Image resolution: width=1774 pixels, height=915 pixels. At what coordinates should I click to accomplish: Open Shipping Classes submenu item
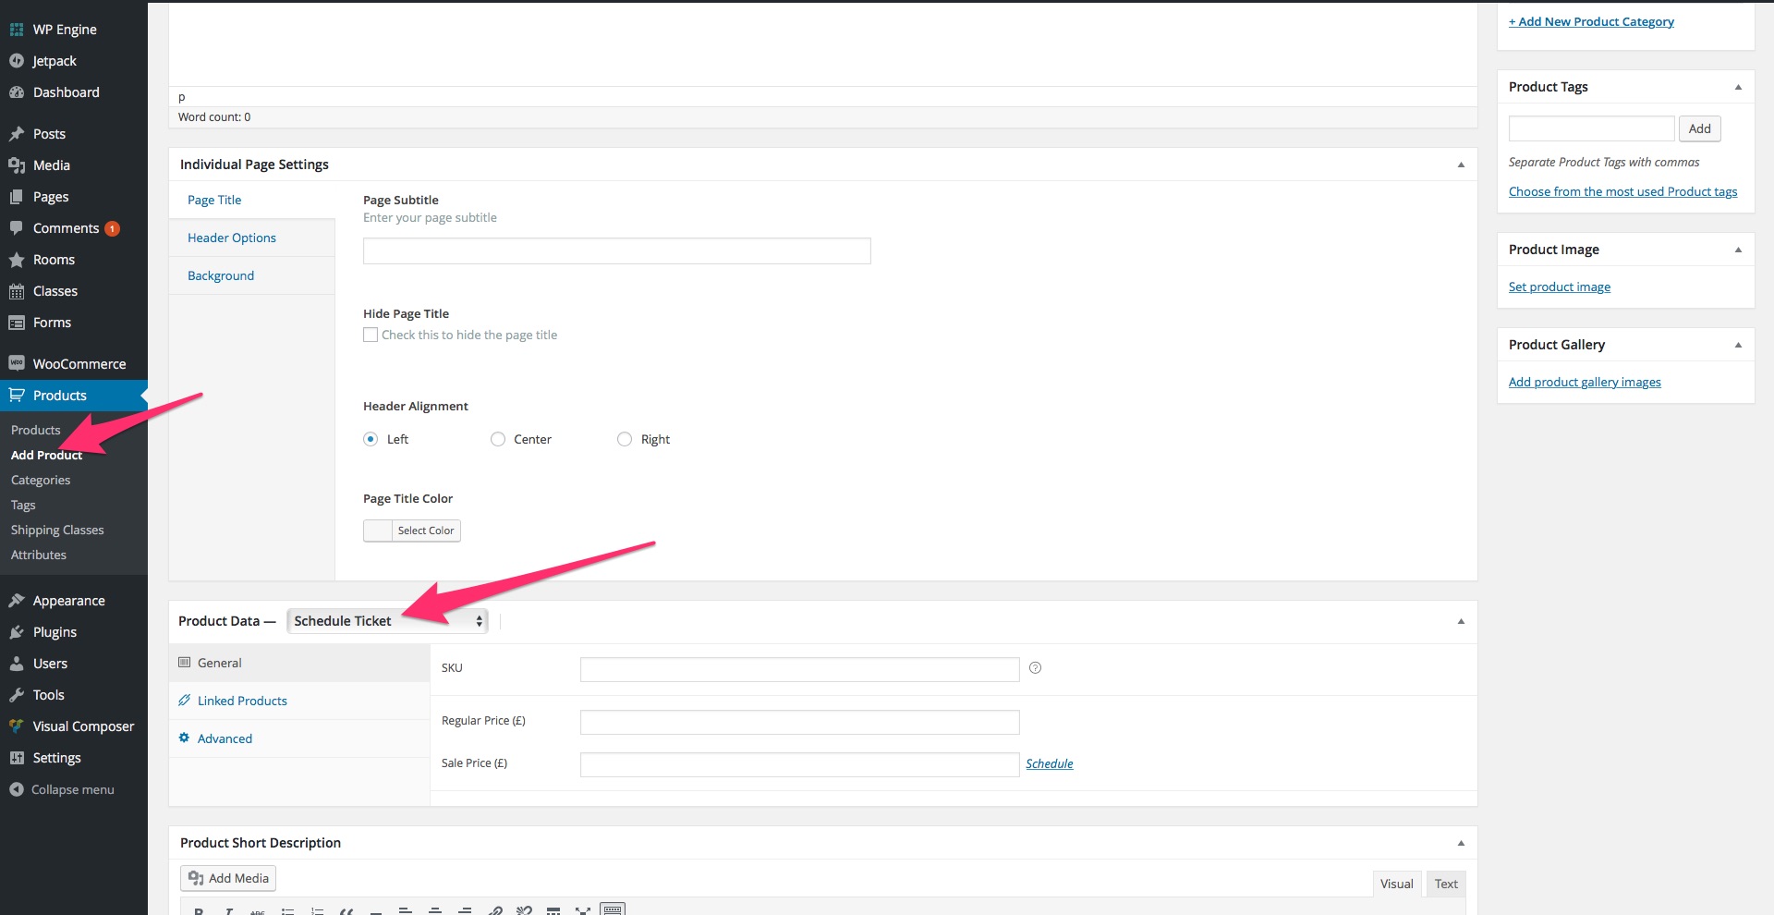[57, 530]
